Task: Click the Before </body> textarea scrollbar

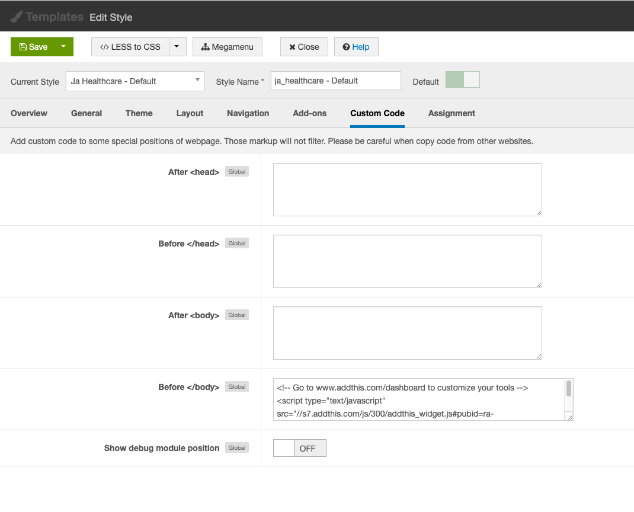Action: pos(569,389)
